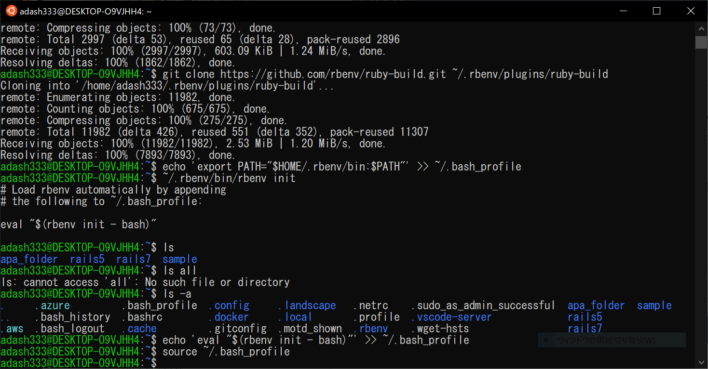The width and height of the screenshot is (708, 369).
Task: Maximize the terminal window
Action: point(656,11)
